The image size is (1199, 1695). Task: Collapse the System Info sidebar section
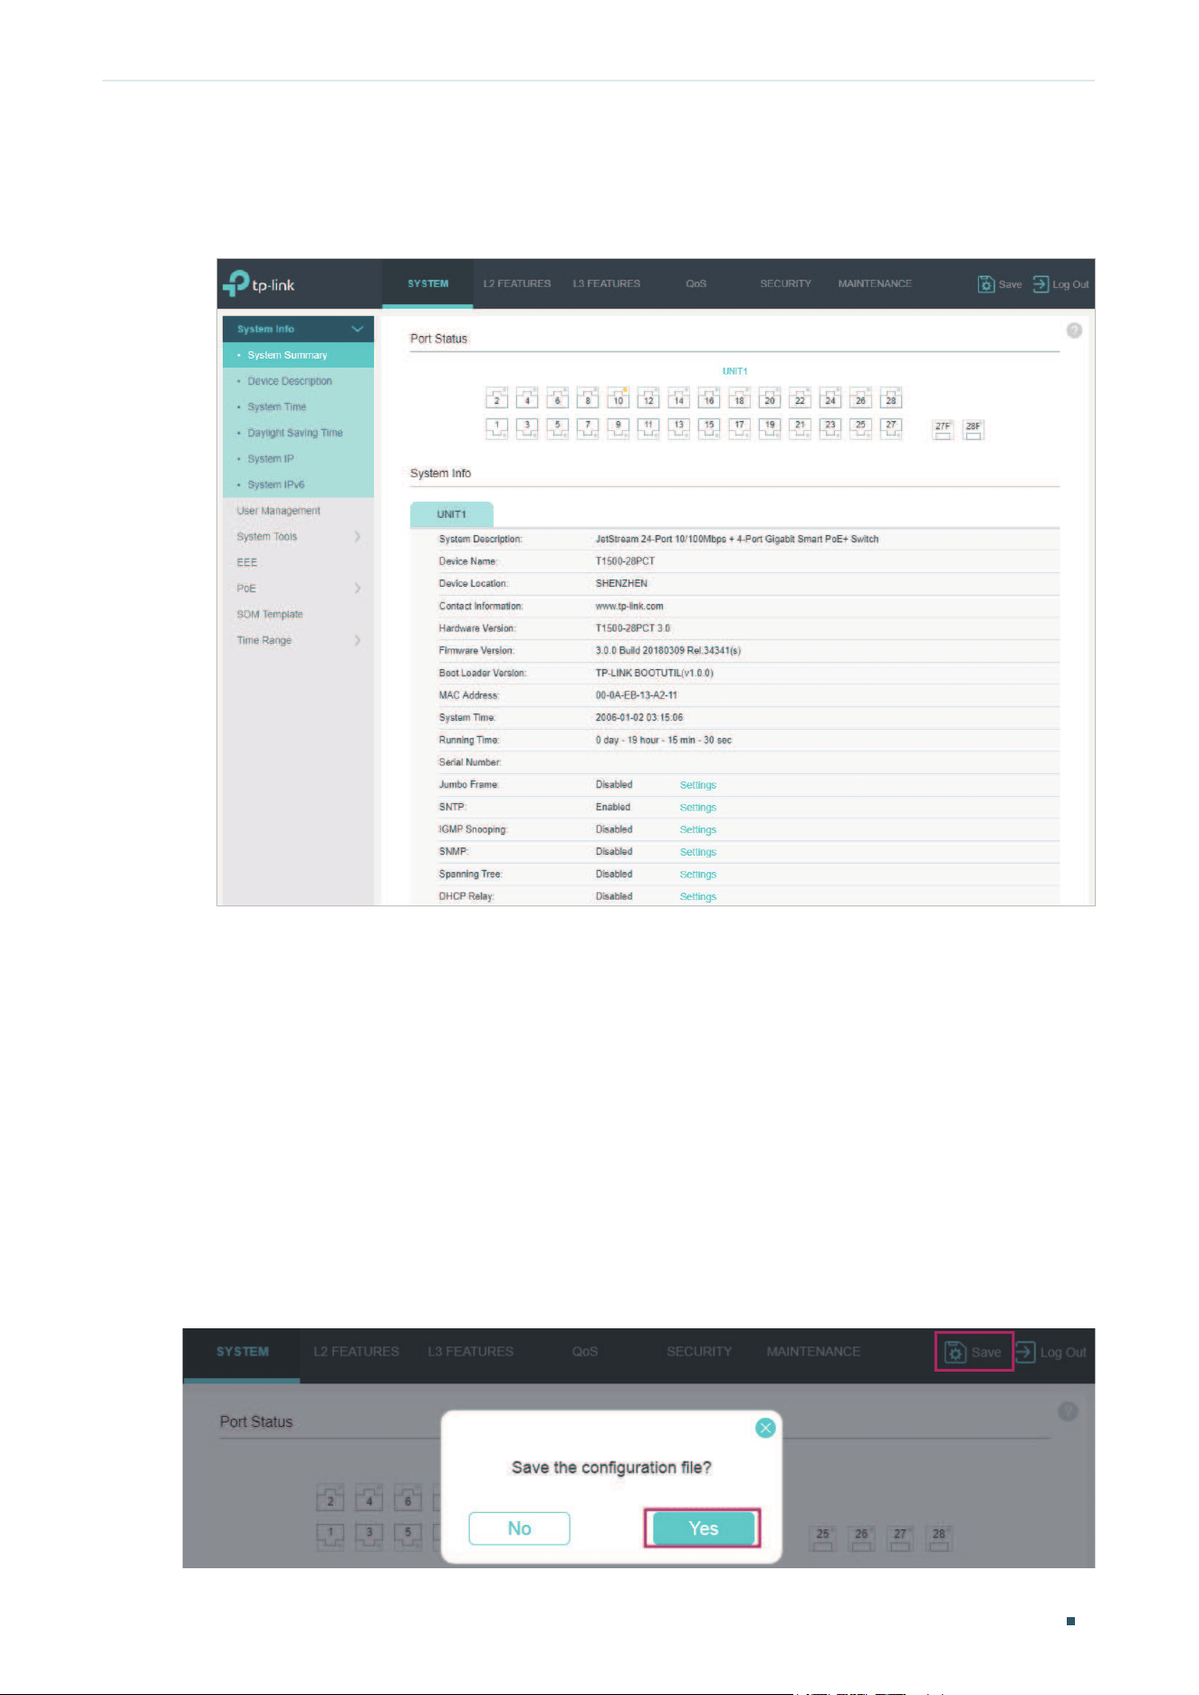point(358,329)
